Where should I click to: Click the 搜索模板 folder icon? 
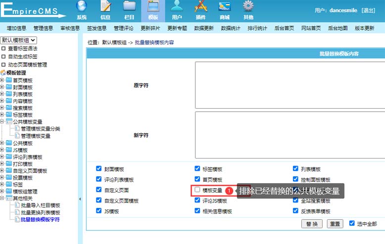[x=9, y=108]
